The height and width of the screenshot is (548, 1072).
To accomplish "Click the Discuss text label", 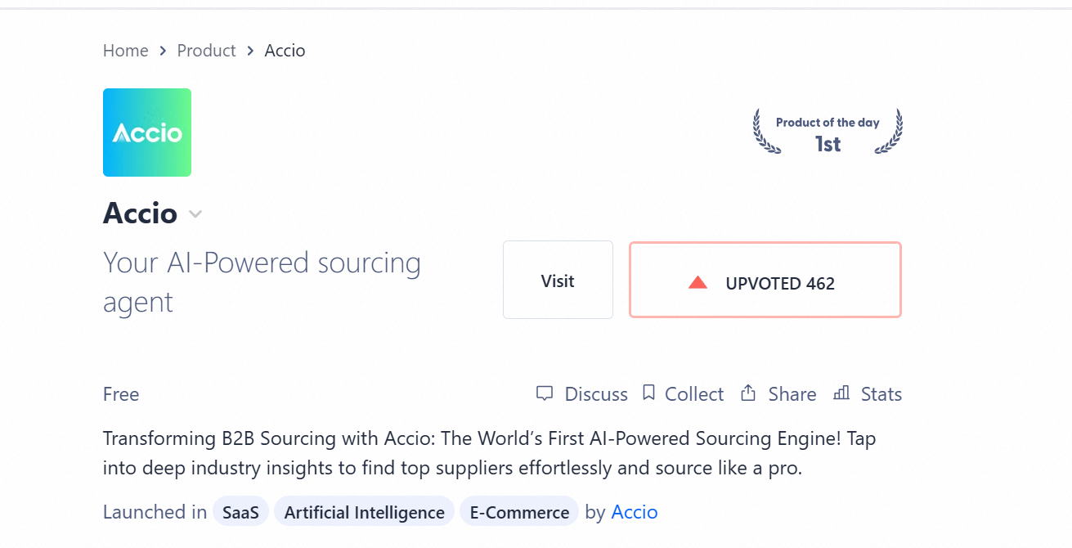I will pyautogui.click(x=596, y=394).
